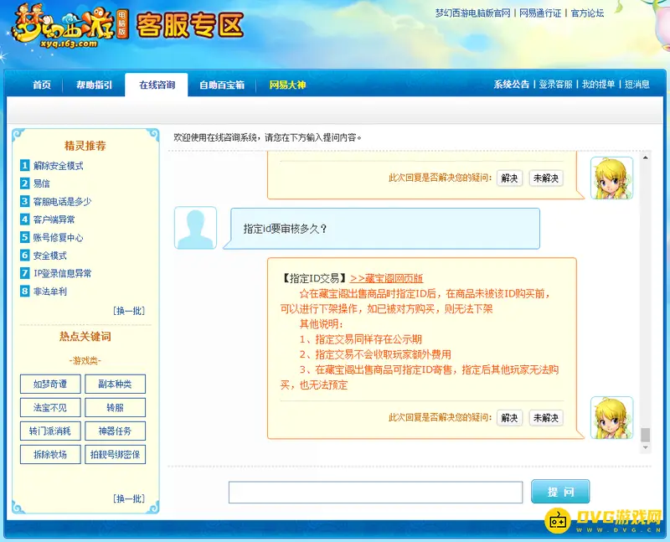Viewport: 670px width, 542px height.
Task: Click the 法宝不见 keyword button
Action: coord(50,407)
